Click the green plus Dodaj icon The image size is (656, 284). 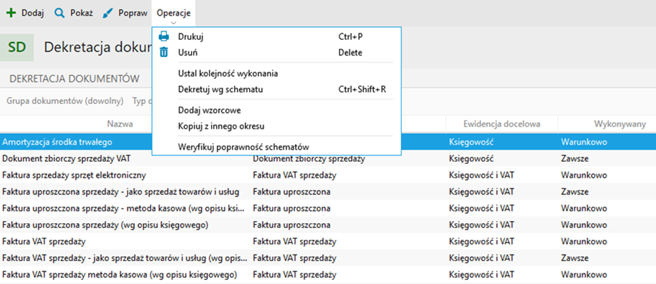point(11,13)
